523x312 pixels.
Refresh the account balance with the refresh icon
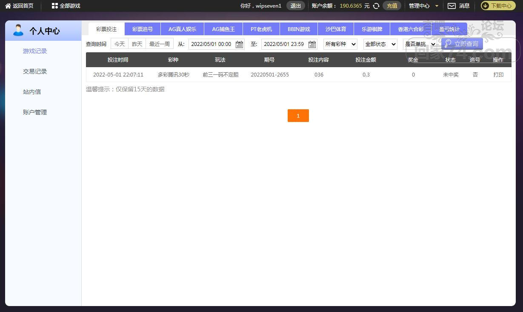point(376,6)
